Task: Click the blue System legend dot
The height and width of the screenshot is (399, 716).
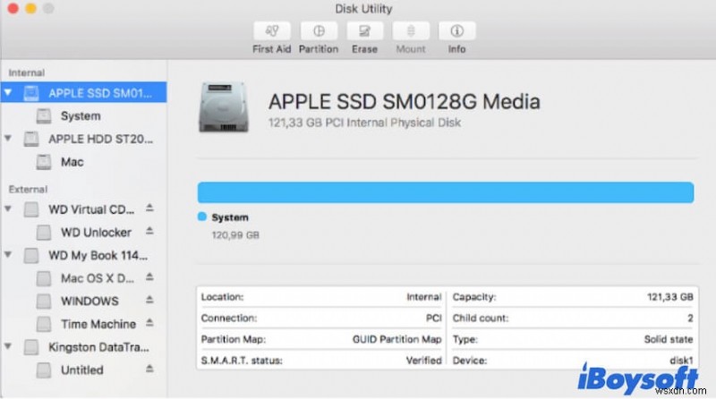Action: pyautogui.click(x=202, y=216)
